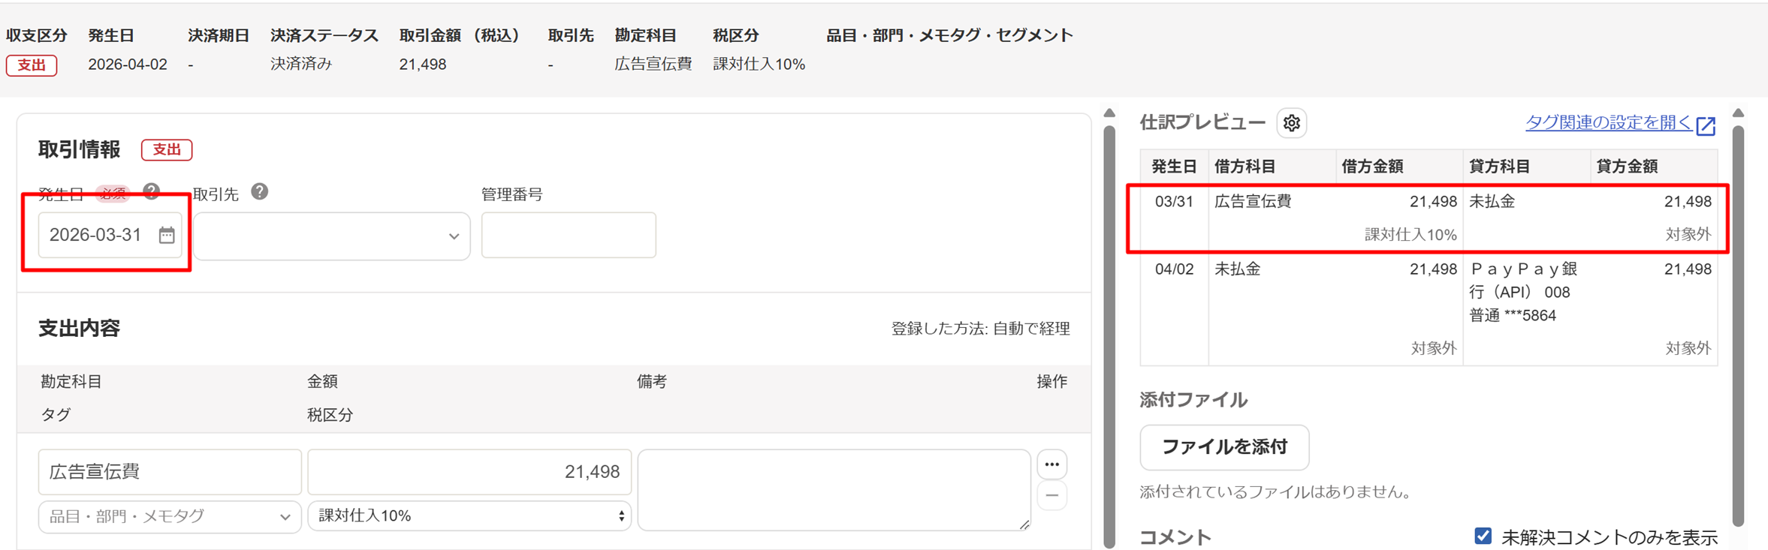The image size is (1768, 550).
Task: Uncheck 未解決コメントのみを表示 checkbox
Action: [x=1482, y=536]
